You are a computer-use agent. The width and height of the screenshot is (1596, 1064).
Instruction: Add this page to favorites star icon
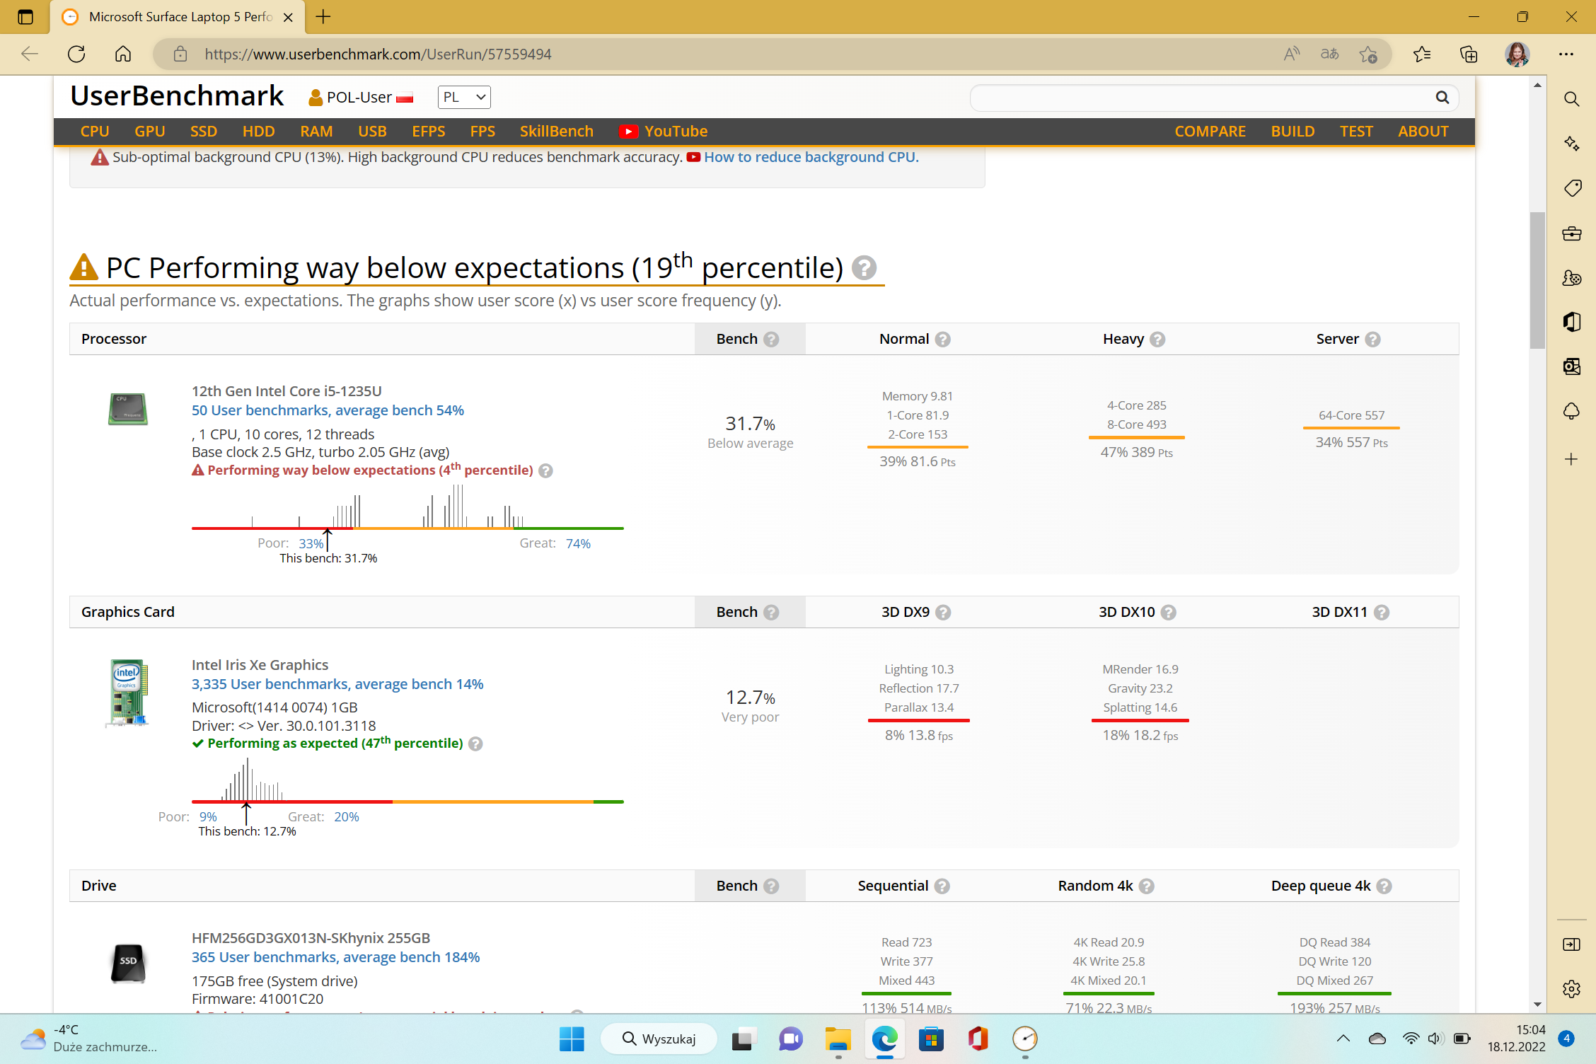(x=1368, y=54)
